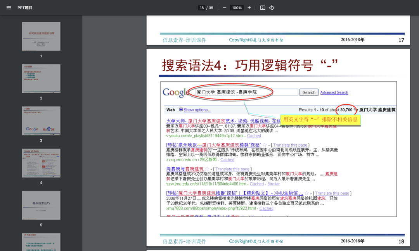Click Translate this page for XMU生物馆 result

pos(332,193)
